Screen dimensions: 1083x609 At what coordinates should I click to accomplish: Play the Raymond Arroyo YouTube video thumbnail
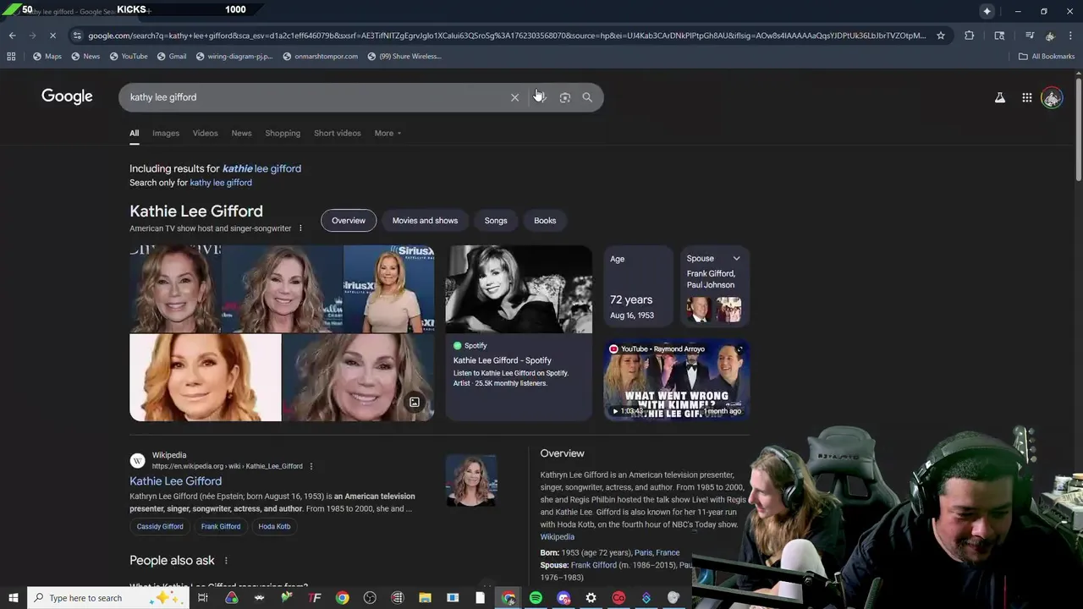click(x=676, y=381)
